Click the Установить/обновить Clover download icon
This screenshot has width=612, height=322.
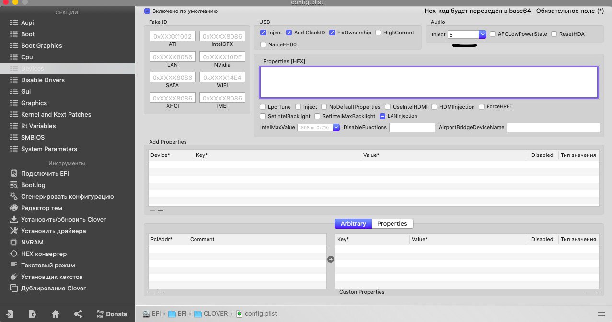pos(13,219)
